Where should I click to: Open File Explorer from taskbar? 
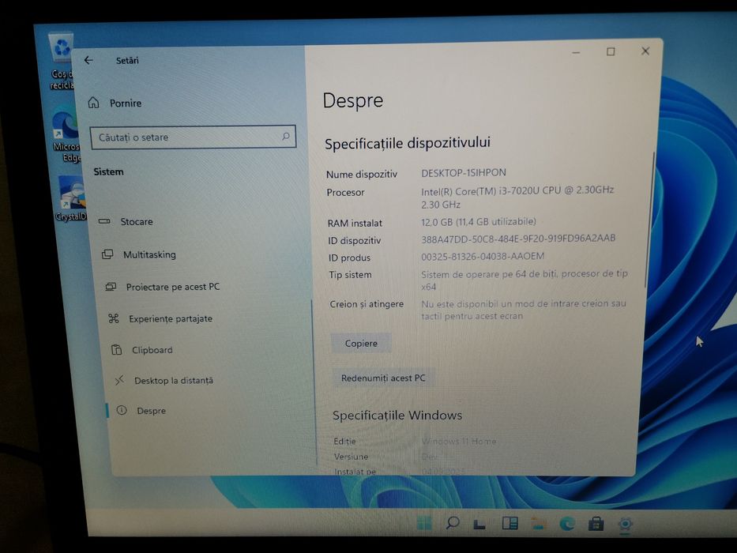[538, 523]
